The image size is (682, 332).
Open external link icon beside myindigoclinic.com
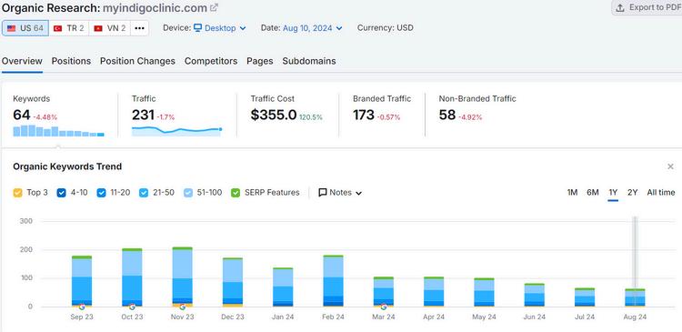[214, 8]
